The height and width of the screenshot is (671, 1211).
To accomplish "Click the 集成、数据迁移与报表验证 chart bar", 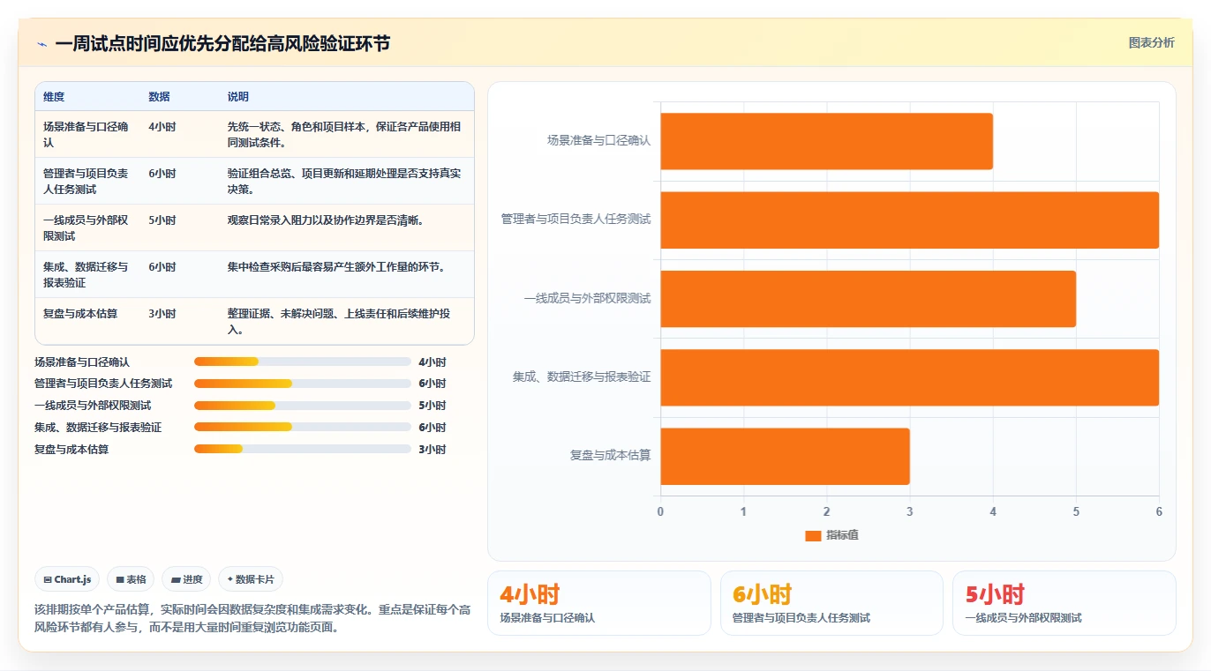I will (909, 377).
